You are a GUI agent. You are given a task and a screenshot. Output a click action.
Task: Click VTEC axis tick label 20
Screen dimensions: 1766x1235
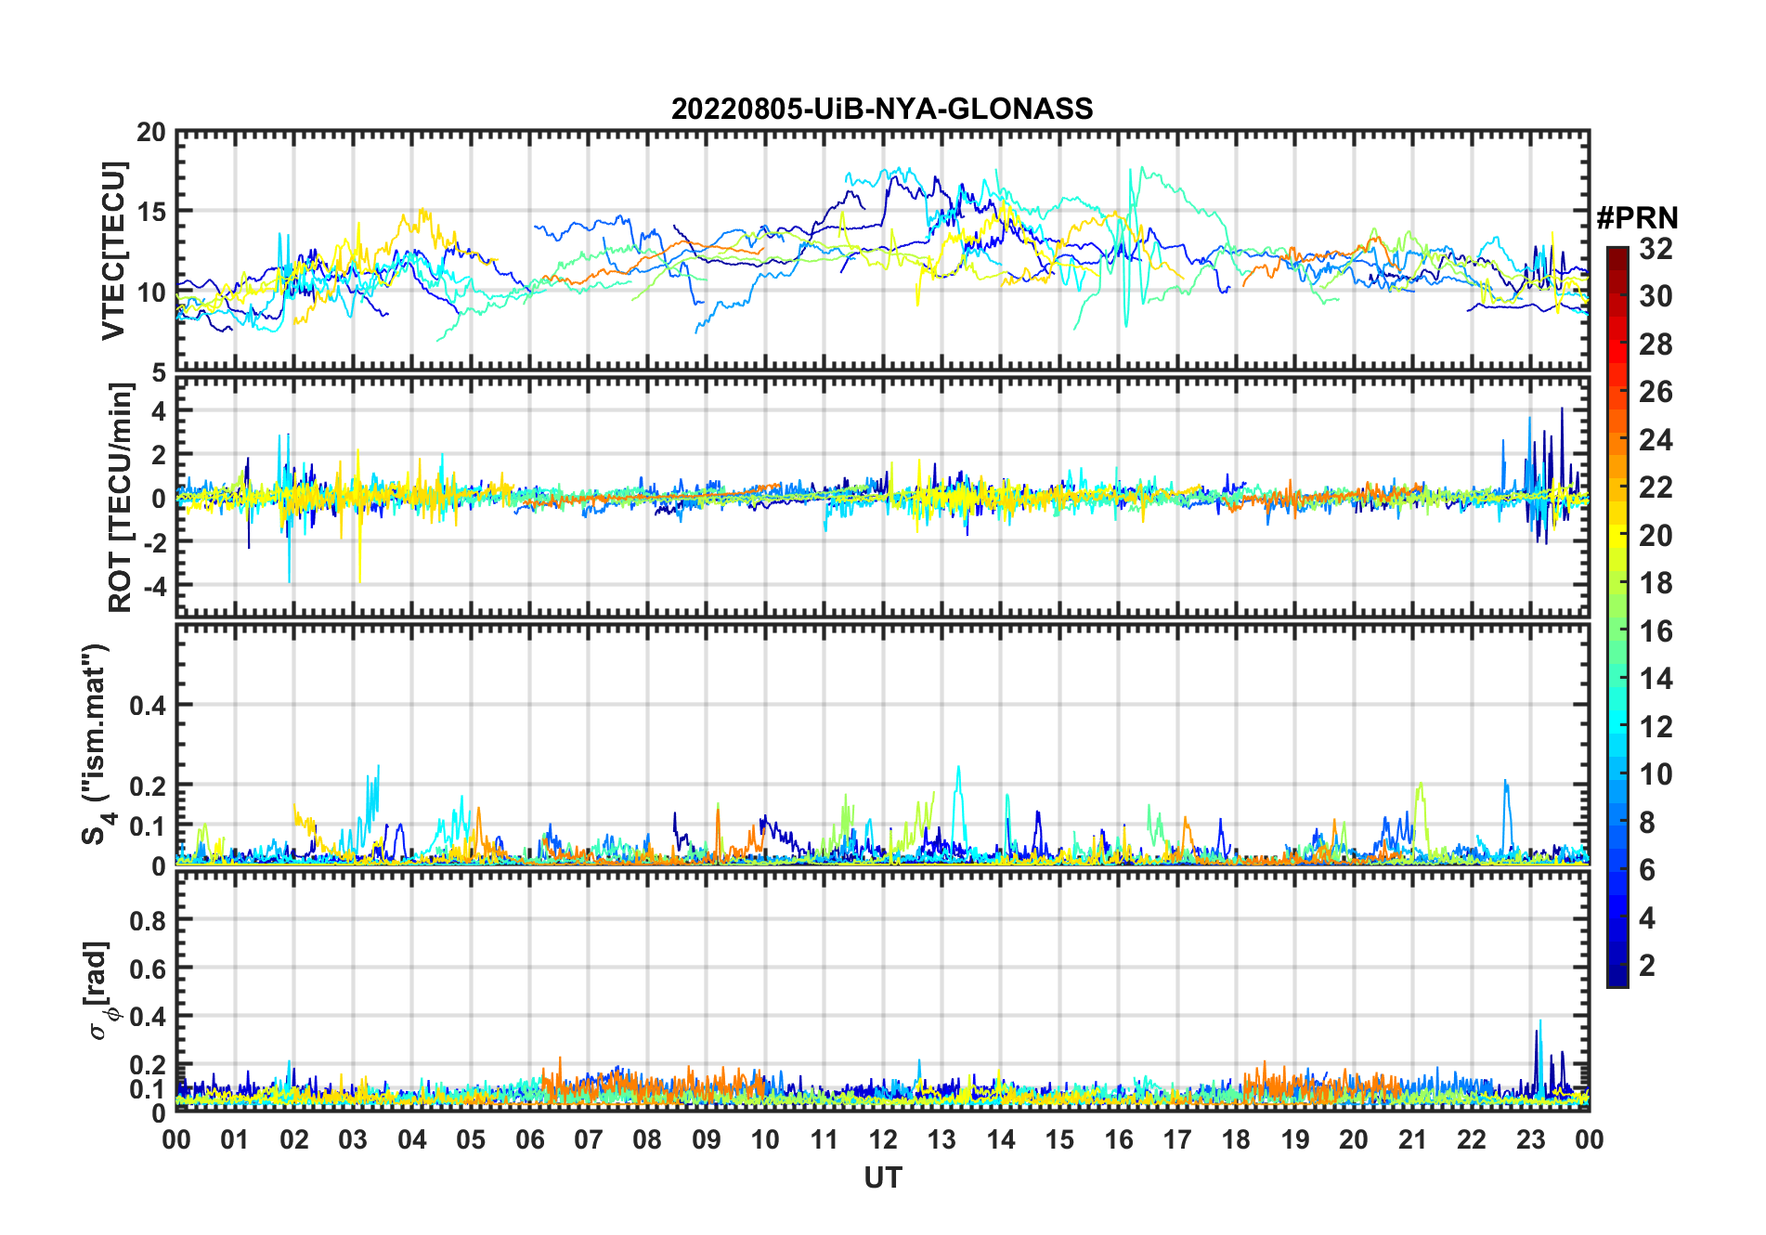[x=151, y=133]
